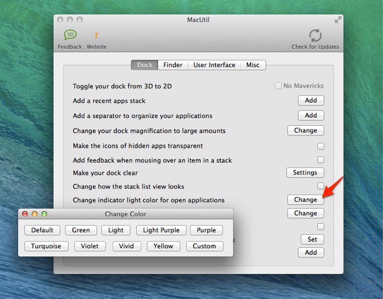
Task: Open Custom color option
Action: pos(205,246)
